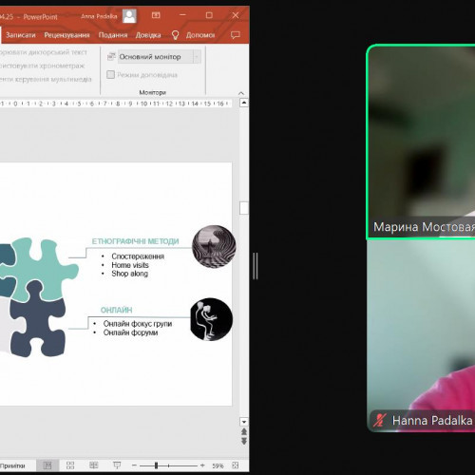
Task: Go to previous slide double-arrow icon
Action: 244,431
